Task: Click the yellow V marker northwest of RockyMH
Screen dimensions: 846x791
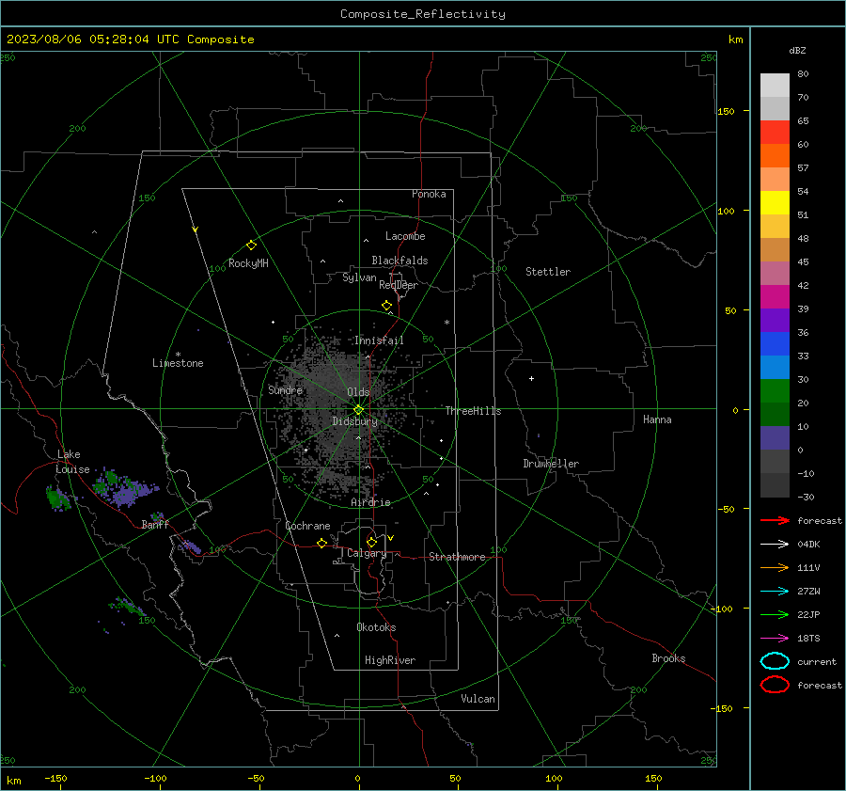Action: (x=196, y=229)
